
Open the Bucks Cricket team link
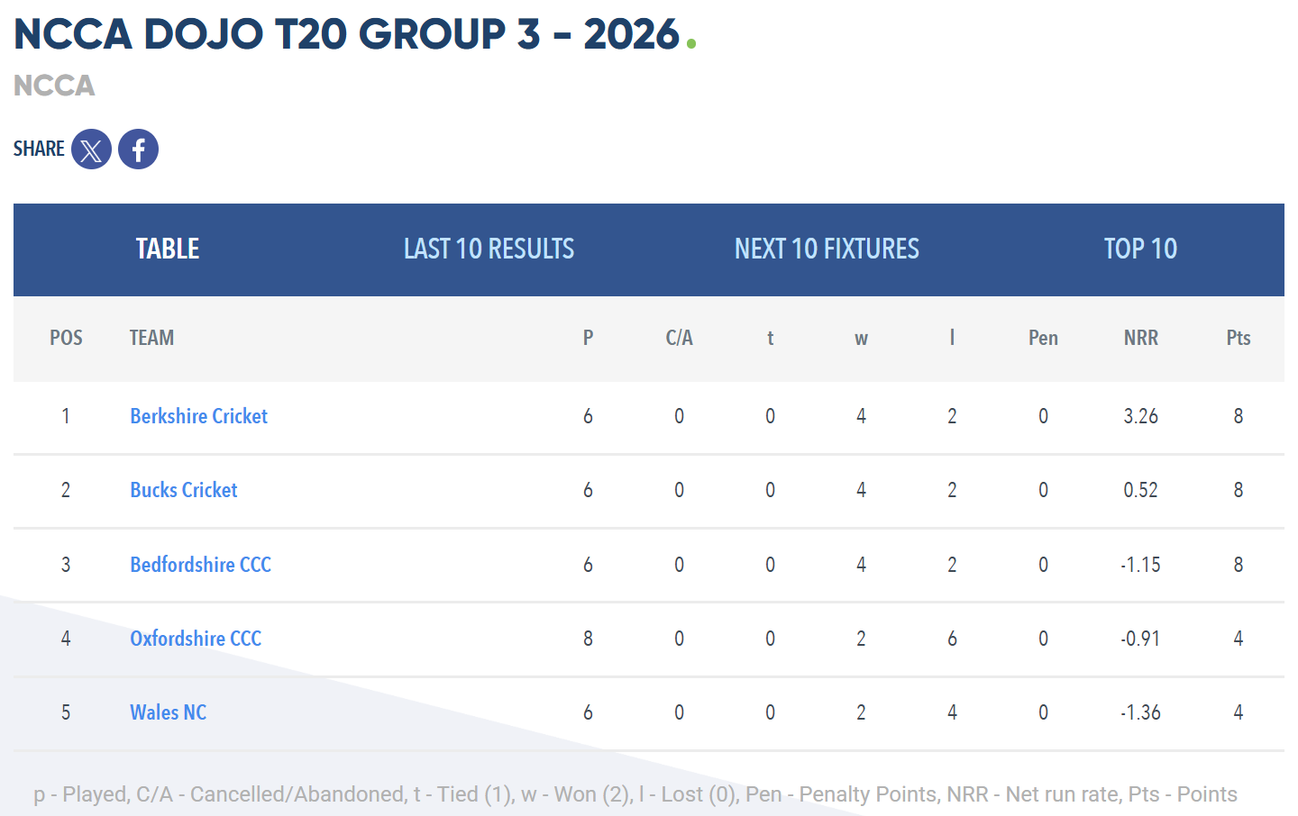tap(184, 490)
